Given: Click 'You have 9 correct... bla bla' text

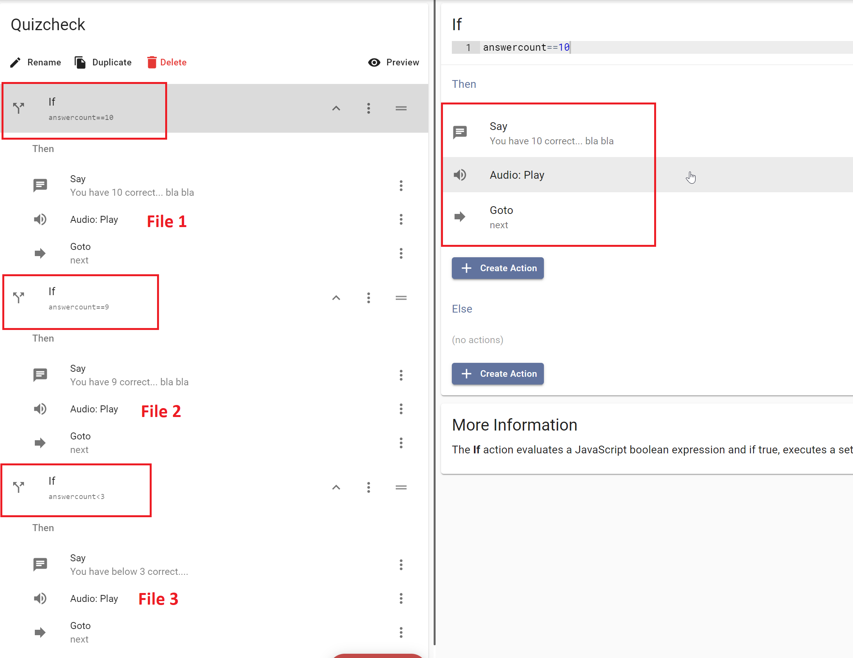Looking at the screenshot, I should [x=129, y=382].
